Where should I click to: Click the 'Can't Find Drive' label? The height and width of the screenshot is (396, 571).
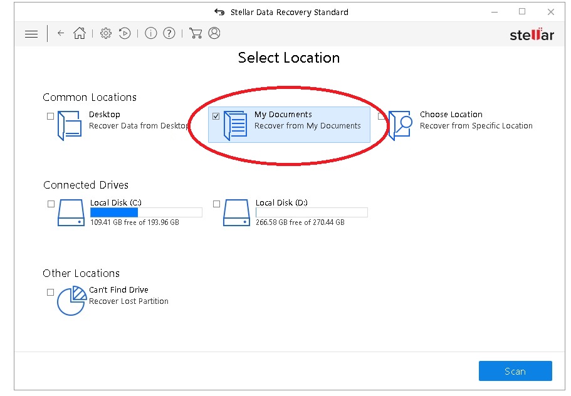click(x=118, y=290)
